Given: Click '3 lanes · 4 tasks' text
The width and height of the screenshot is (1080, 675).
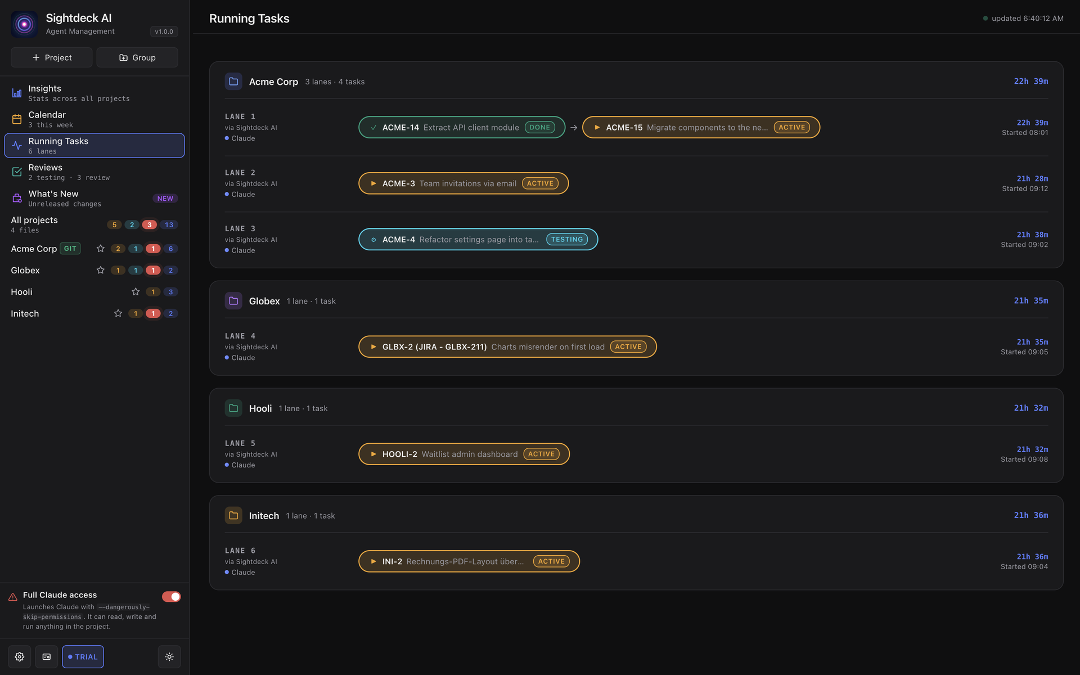Looking at the screenshot, I should (335, 82).
